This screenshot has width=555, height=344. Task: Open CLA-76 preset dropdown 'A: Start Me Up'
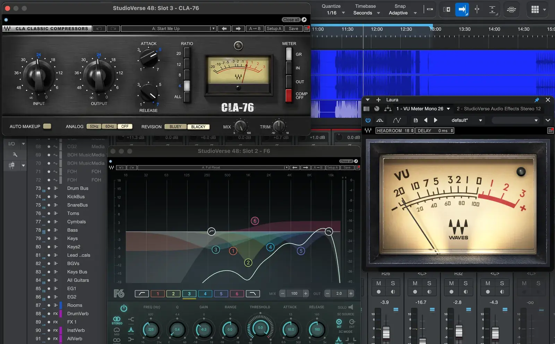tap(169, 29)
